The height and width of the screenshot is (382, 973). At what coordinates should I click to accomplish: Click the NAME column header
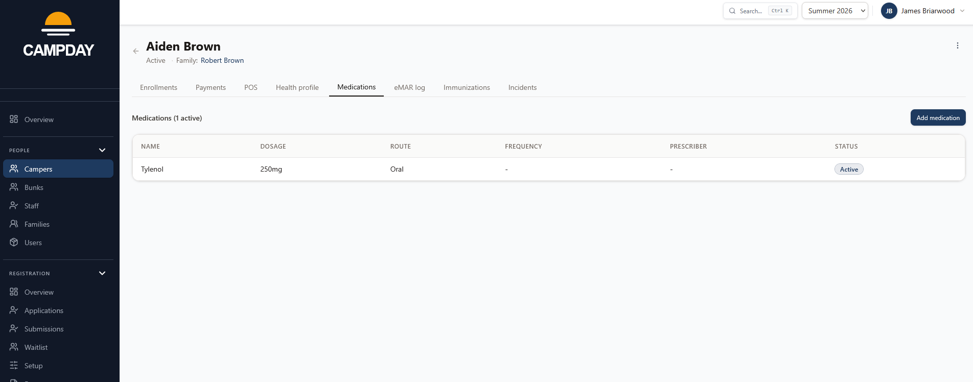pos(150,146)
